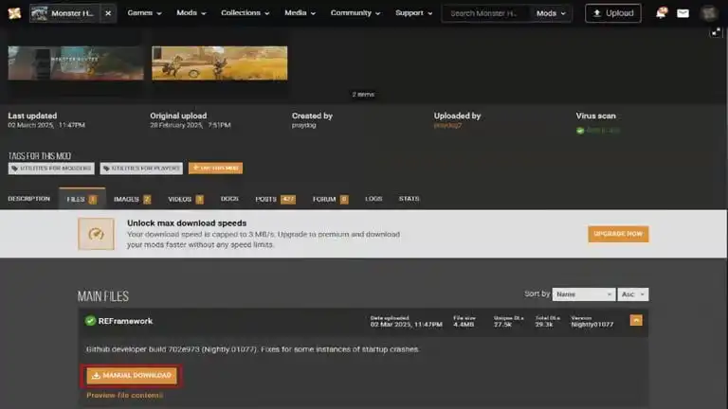Expand the Community menu
The width and height of the screenshot is (728, 409).
(355, 13)
